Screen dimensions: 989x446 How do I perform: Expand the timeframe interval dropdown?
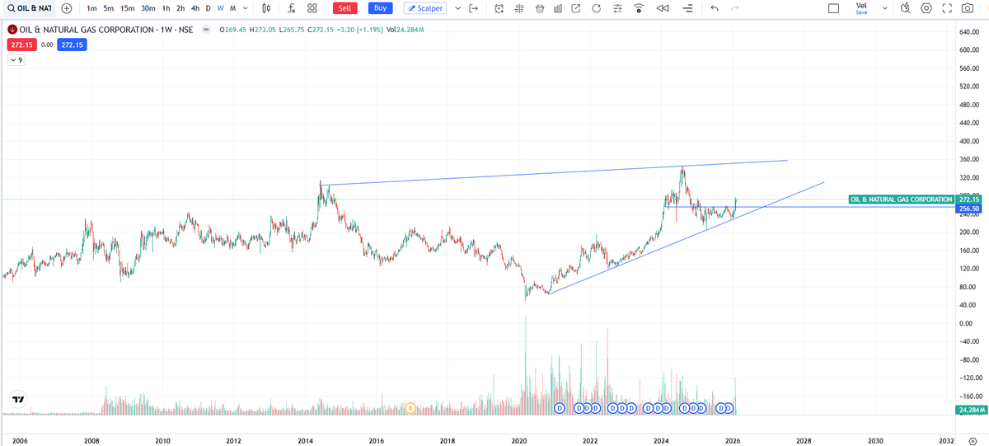[246, 8]
